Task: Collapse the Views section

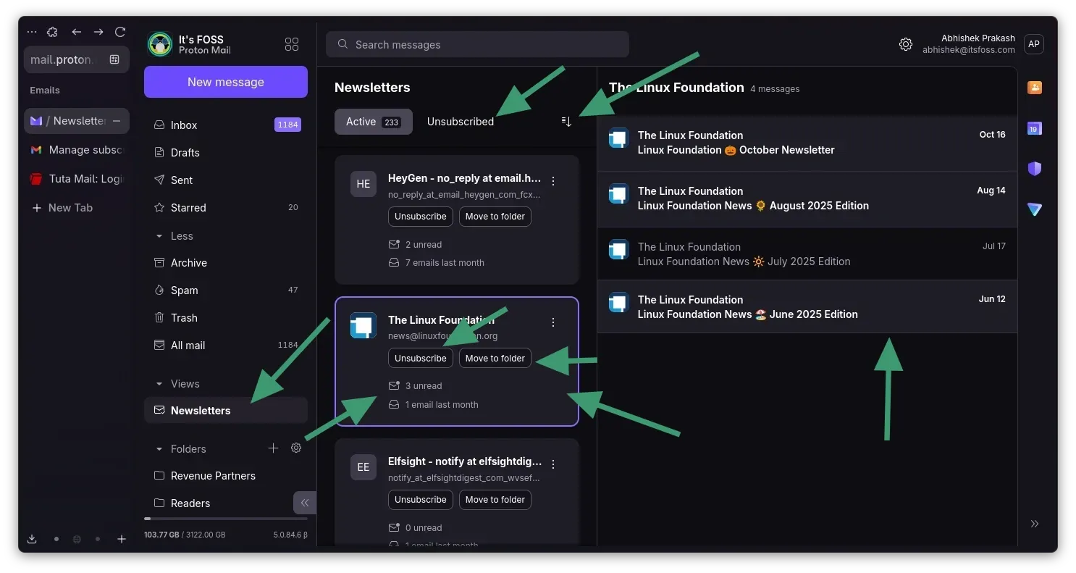Action: [x=159, y=384]
